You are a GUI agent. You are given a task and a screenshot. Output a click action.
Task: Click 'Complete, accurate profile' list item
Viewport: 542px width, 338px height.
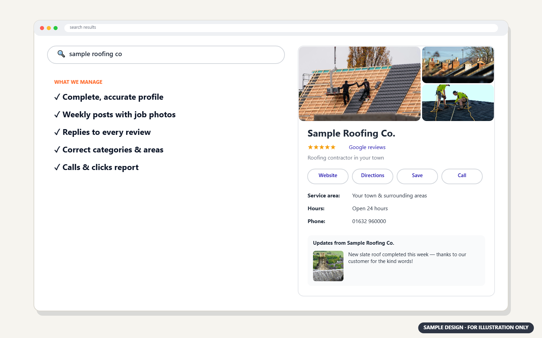(x=109, y=97)
